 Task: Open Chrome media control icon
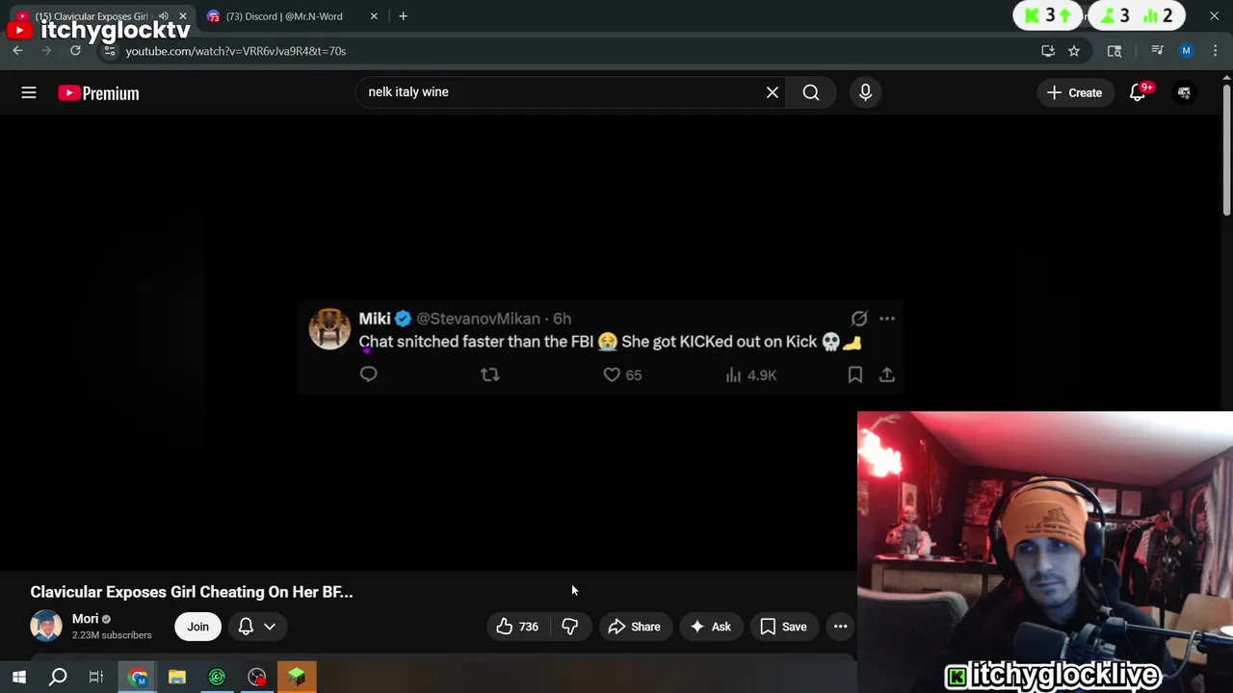point(1158,51)
